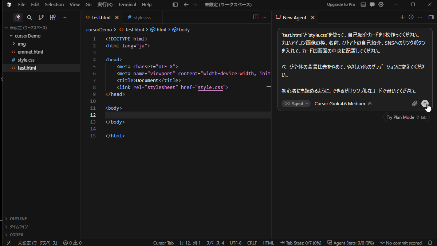Click inside the agent prompt text box
The height and width of the screenshot is (246, 437).
coord(354,63)
